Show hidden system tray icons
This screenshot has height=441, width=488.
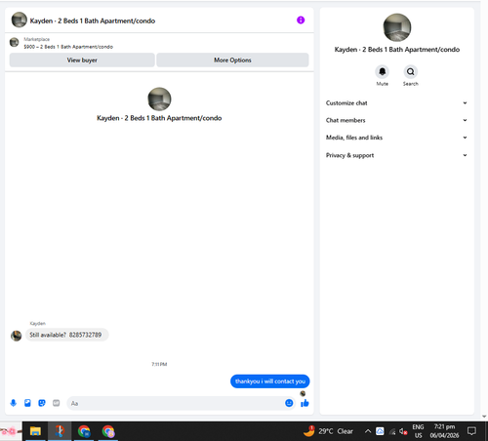pyautogui.click(x=368, y=431)
